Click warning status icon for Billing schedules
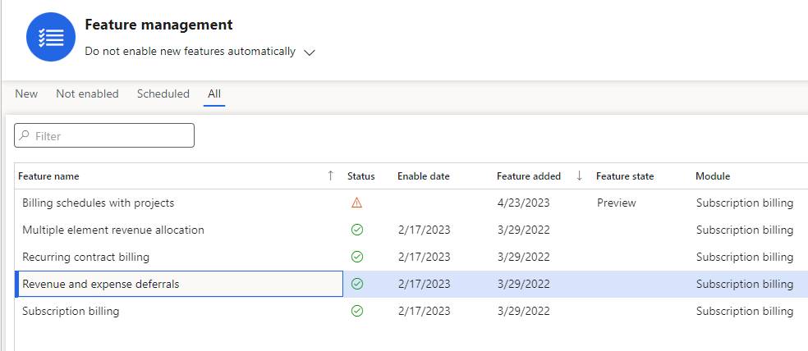The height and width of the screenshot is (351, 808). (x=356, y=203)
